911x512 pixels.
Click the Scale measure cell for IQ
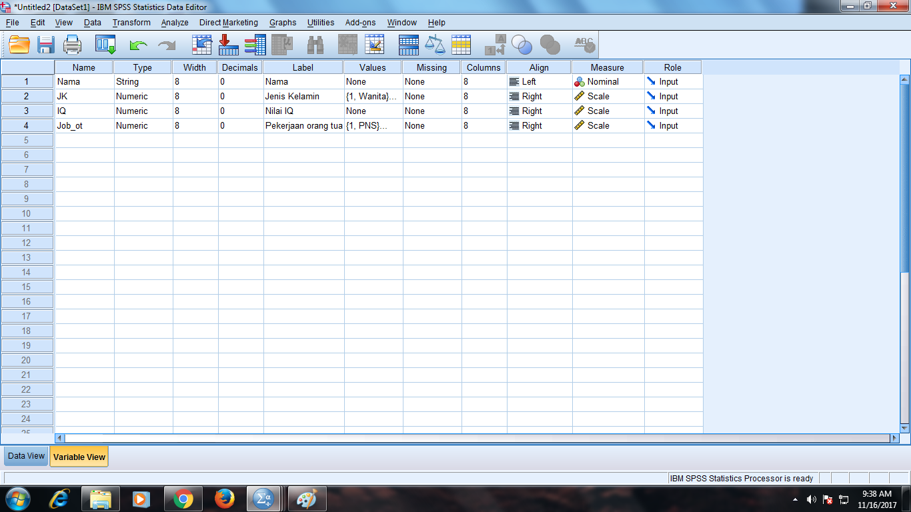pyautogui.click(x=608, y=111)
